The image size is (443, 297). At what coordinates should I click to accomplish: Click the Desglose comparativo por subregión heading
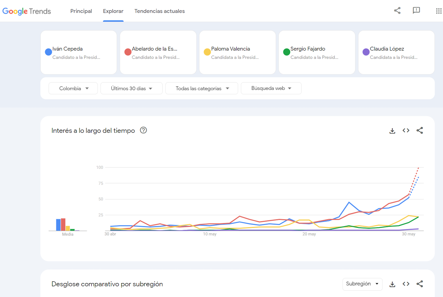[107, 284]
